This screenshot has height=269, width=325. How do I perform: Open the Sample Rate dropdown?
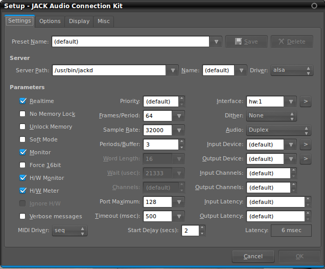(x=179, y=130)
